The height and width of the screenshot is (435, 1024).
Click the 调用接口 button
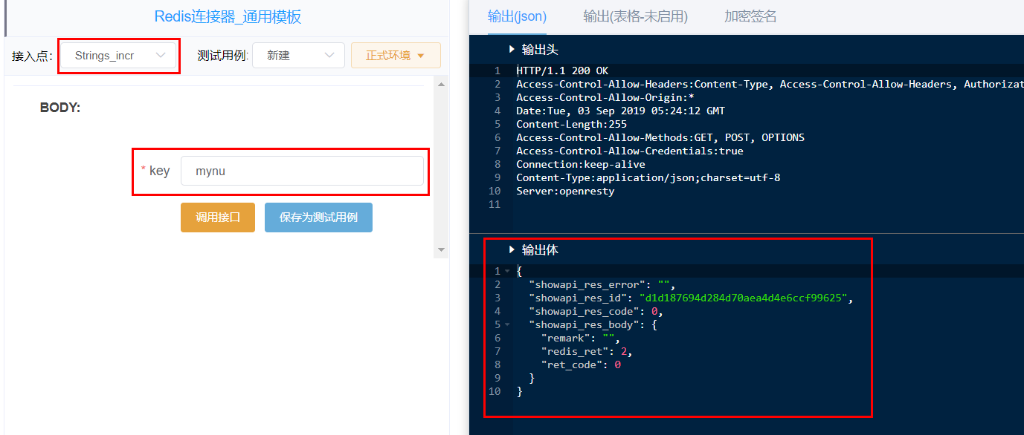pyautogui.click(x=218, y=218)
